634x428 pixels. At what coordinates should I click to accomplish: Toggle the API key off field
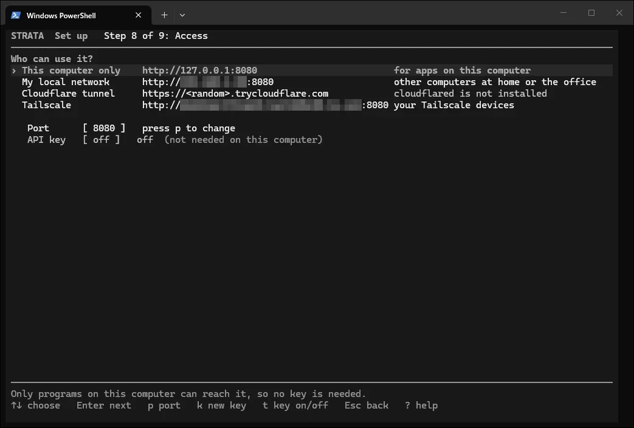101,140
